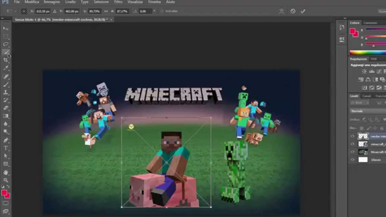Select the History Brush tool
386x217 pixels.
click(6, 100)
